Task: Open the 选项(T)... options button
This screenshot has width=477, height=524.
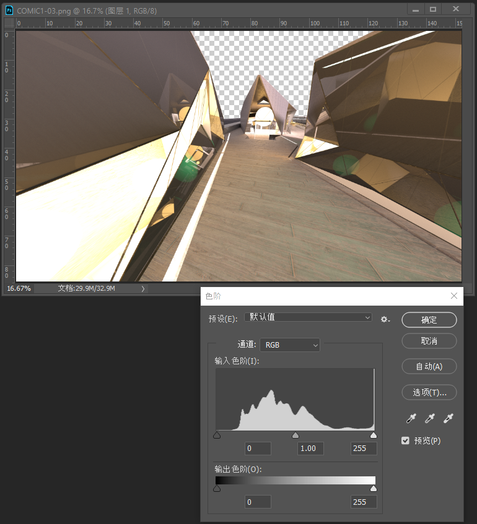Action: [429, 392]
